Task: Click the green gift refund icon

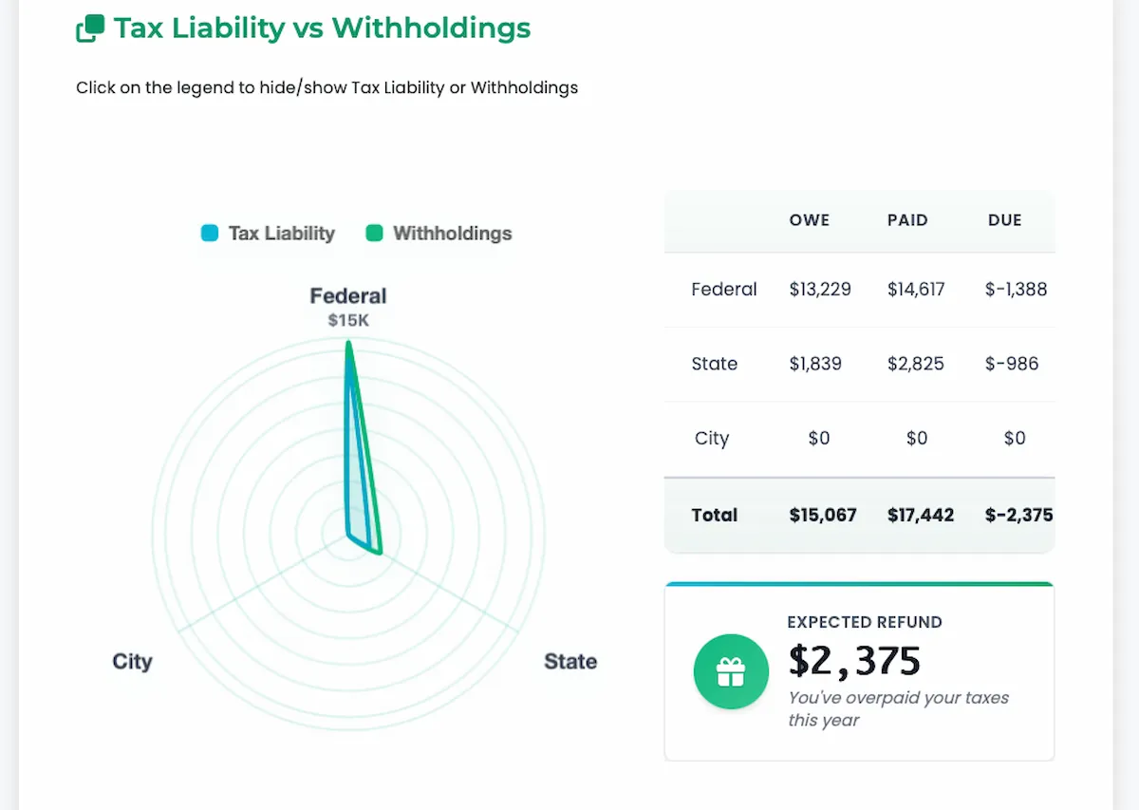Action: (731, 672)
